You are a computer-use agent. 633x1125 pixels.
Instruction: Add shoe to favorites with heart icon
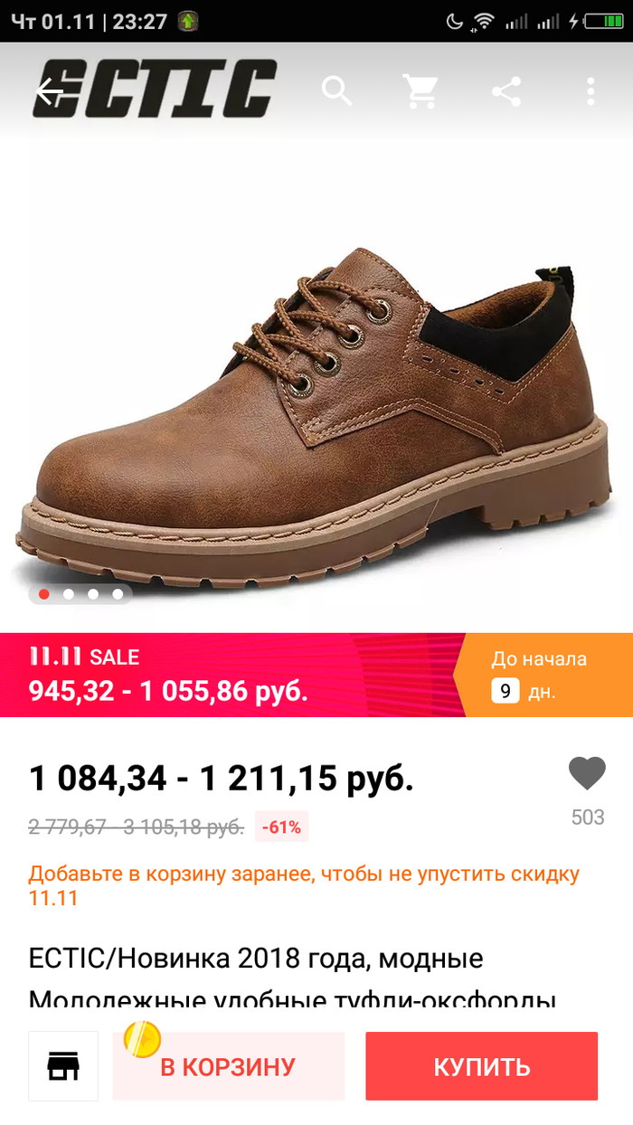point(587,774)
